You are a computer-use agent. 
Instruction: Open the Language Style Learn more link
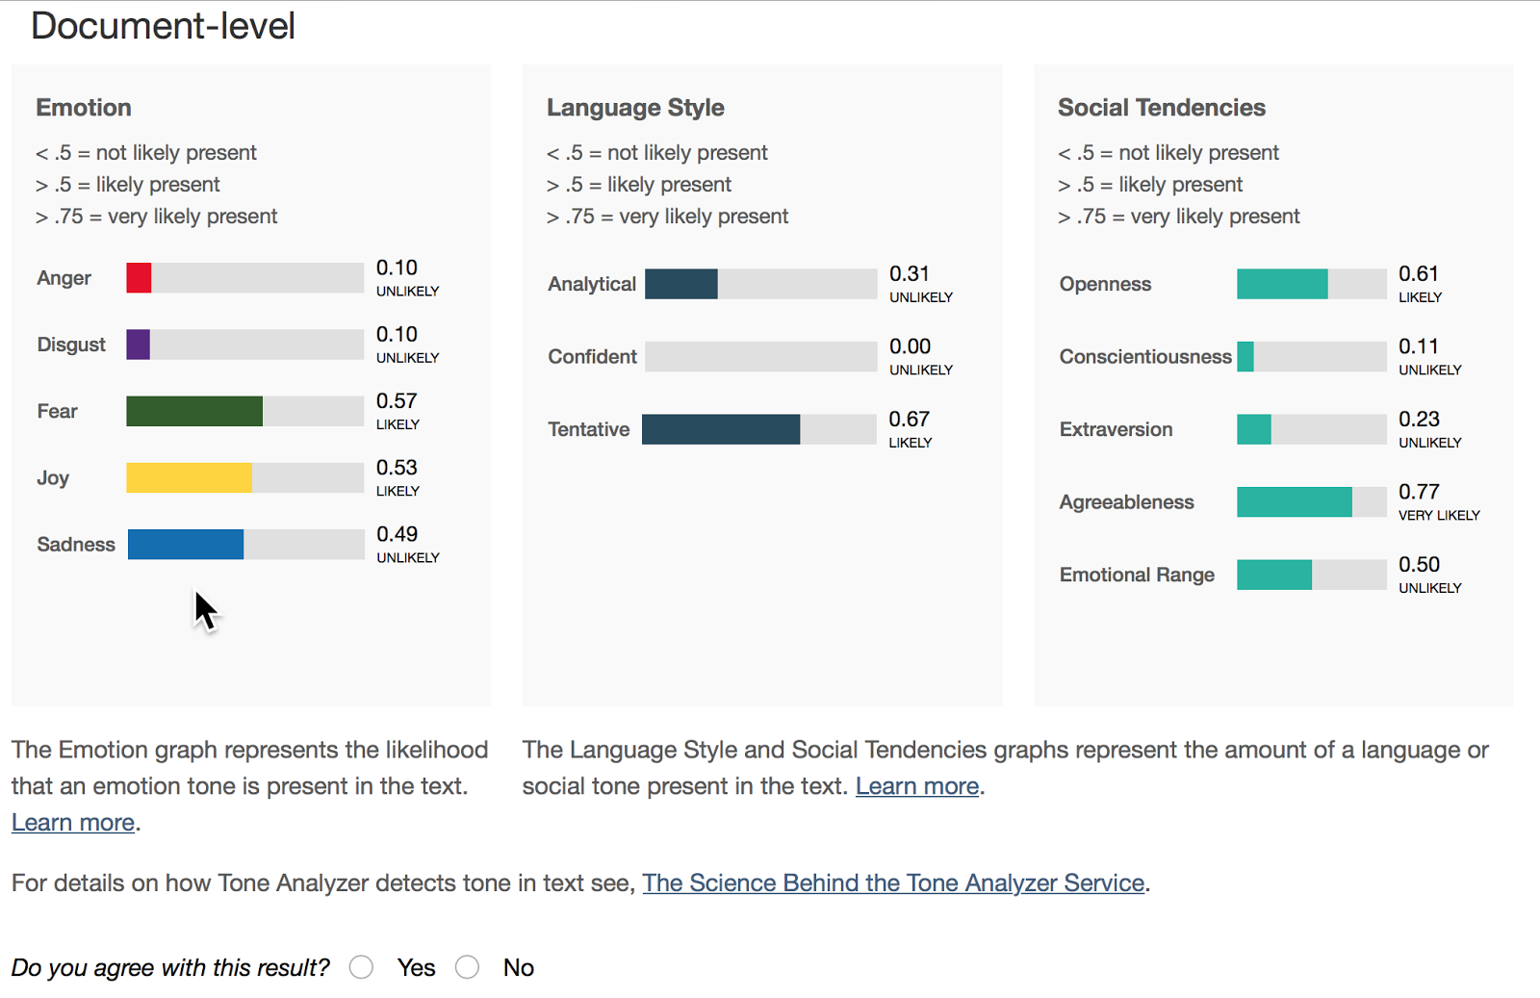[x=917, y=786]
